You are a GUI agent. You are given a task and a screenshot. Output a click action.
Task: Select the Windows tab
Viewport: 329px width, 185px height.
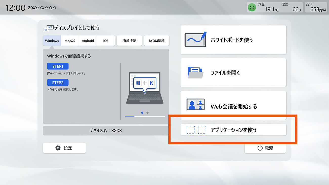coord(52,41)
